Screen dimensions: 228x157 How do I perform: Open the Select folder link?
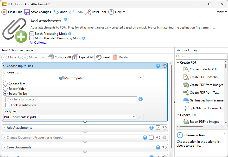tap(17, 89)
